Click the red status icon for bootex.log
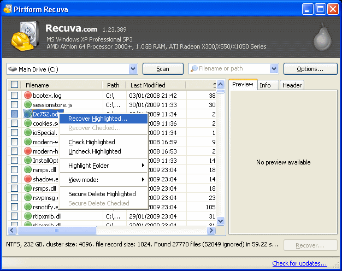 (x=28, y=95)
